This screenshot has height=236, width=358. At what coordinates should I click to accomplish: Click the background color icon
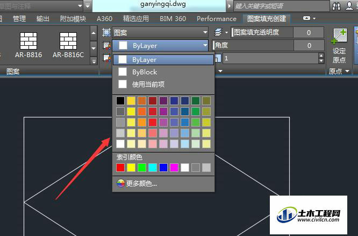(x=106, y=58)
